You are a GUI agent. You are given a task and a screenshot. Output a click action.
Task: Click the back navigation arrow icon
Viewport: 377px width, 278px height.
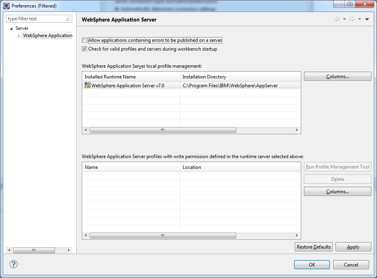pyautogui.click(x=337, y=19)
